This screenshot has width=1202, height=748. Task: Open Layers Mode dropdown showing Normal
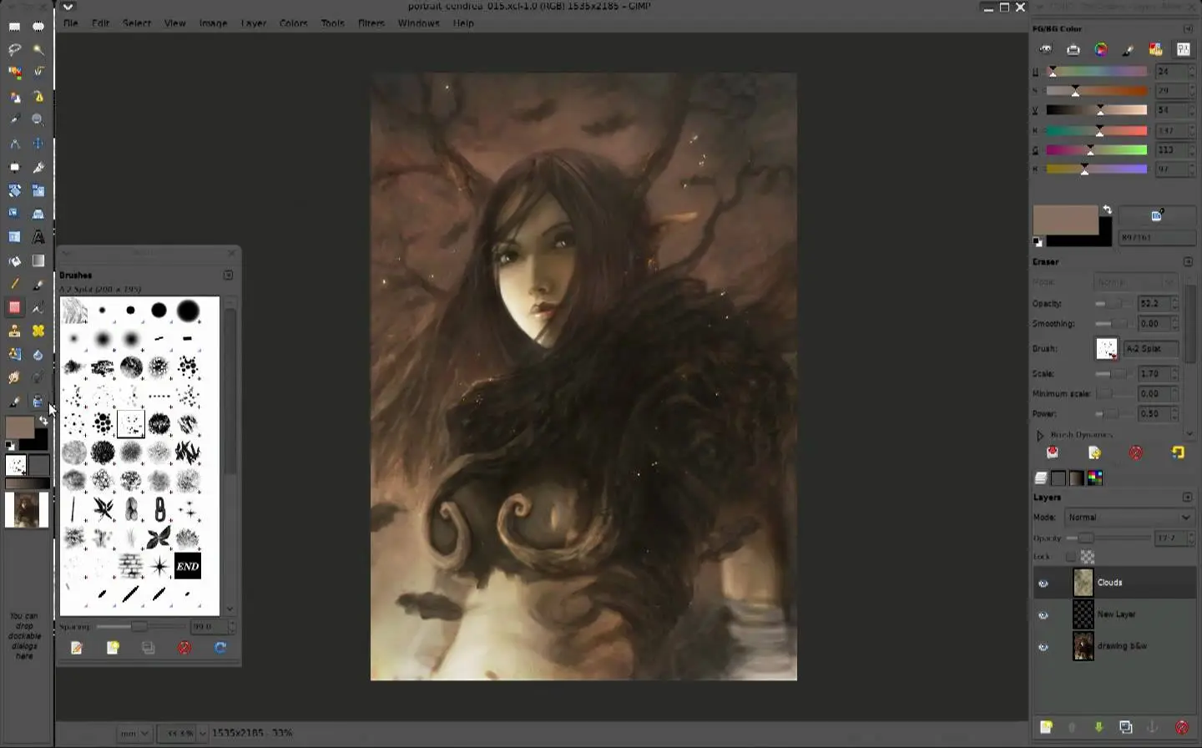point(1129,518)
